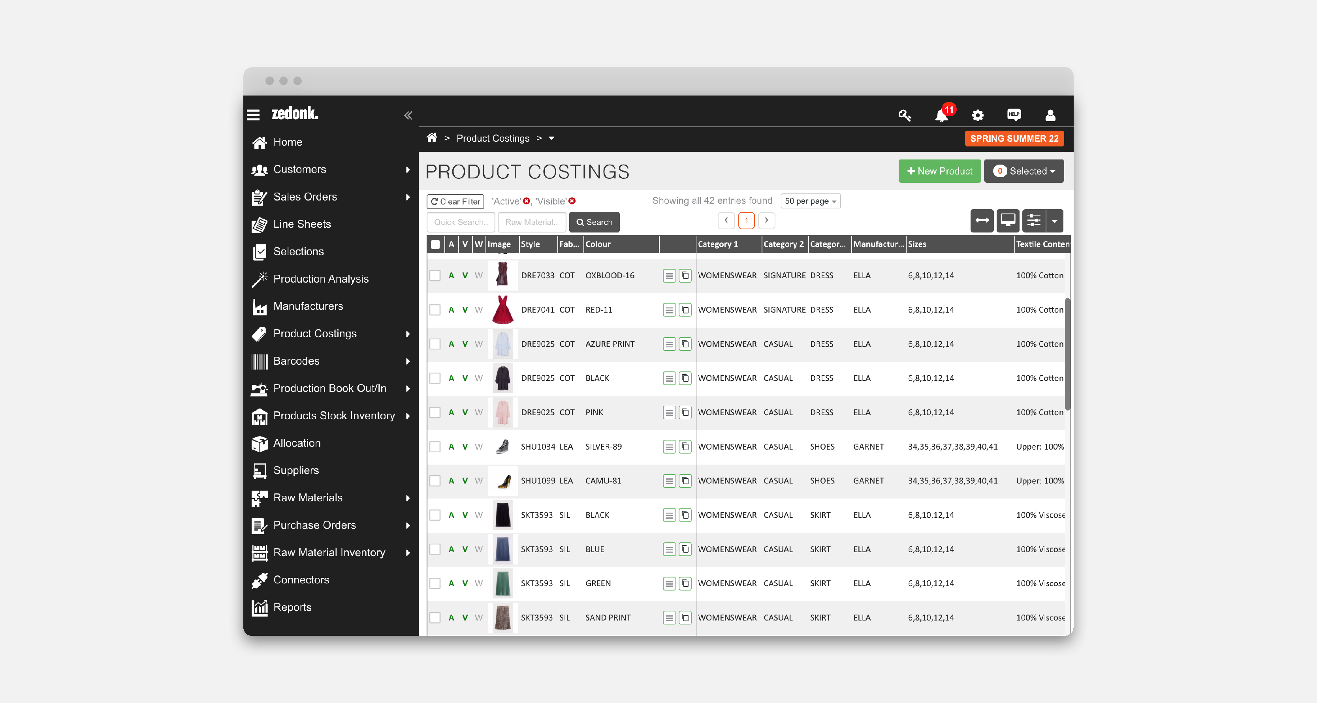Screen dimensions: 1317x703
Task: Click the New Product button
Action: [x=940, y=171]
